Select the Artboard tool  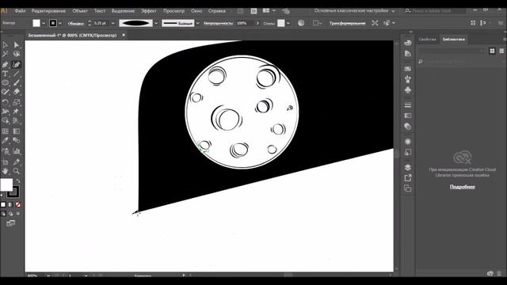(x=6, y=161)
